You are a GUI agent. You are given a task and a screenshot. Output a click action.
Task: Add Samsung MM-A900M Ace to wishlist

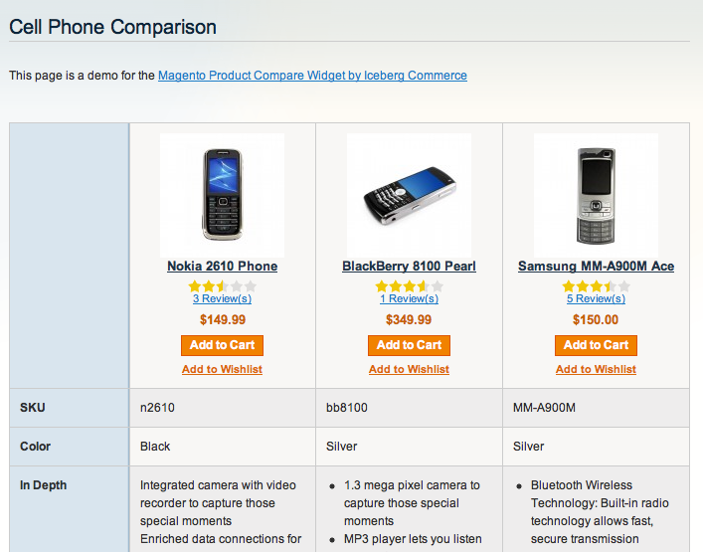click(596, 369)
